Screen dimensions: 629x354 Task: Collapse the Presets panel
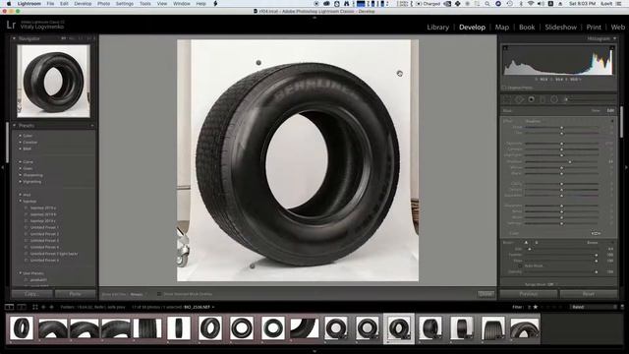[14, 126]
